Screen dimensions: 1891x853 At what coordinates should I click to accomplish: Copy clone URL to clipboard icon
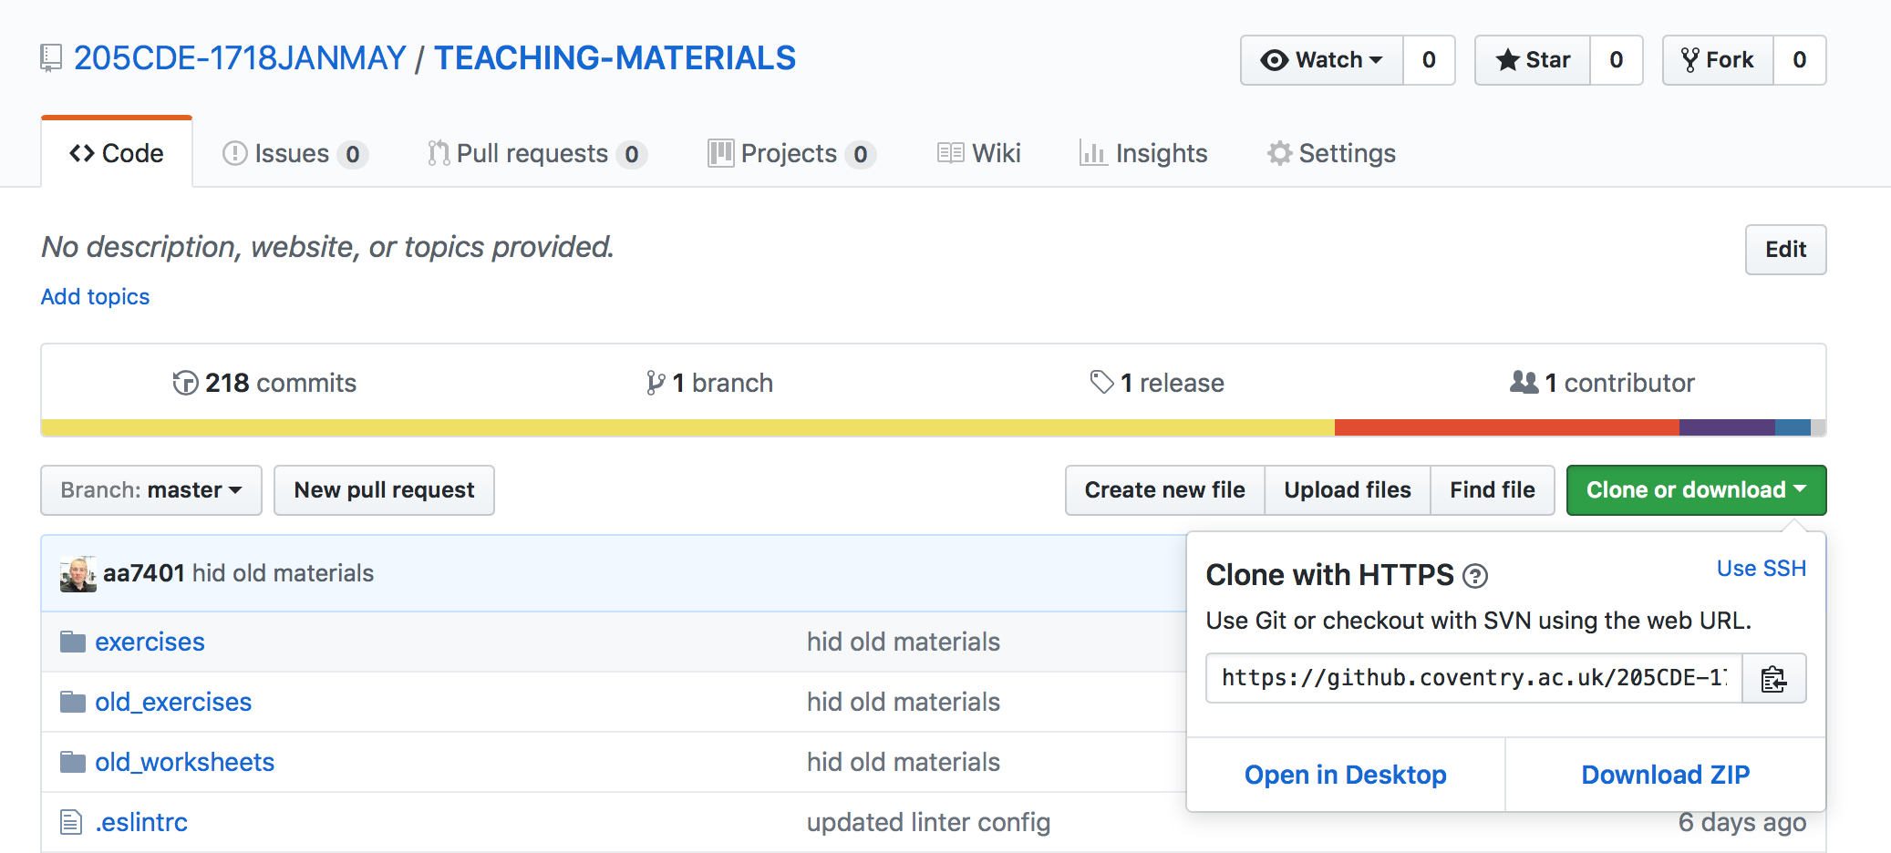point(1774,678)
